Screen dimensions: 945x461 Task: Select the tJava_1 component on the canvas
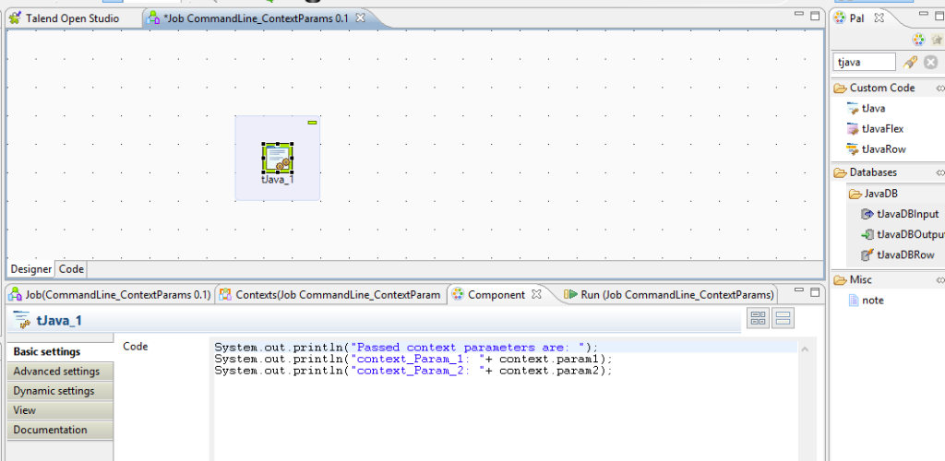tap(277, 158)
